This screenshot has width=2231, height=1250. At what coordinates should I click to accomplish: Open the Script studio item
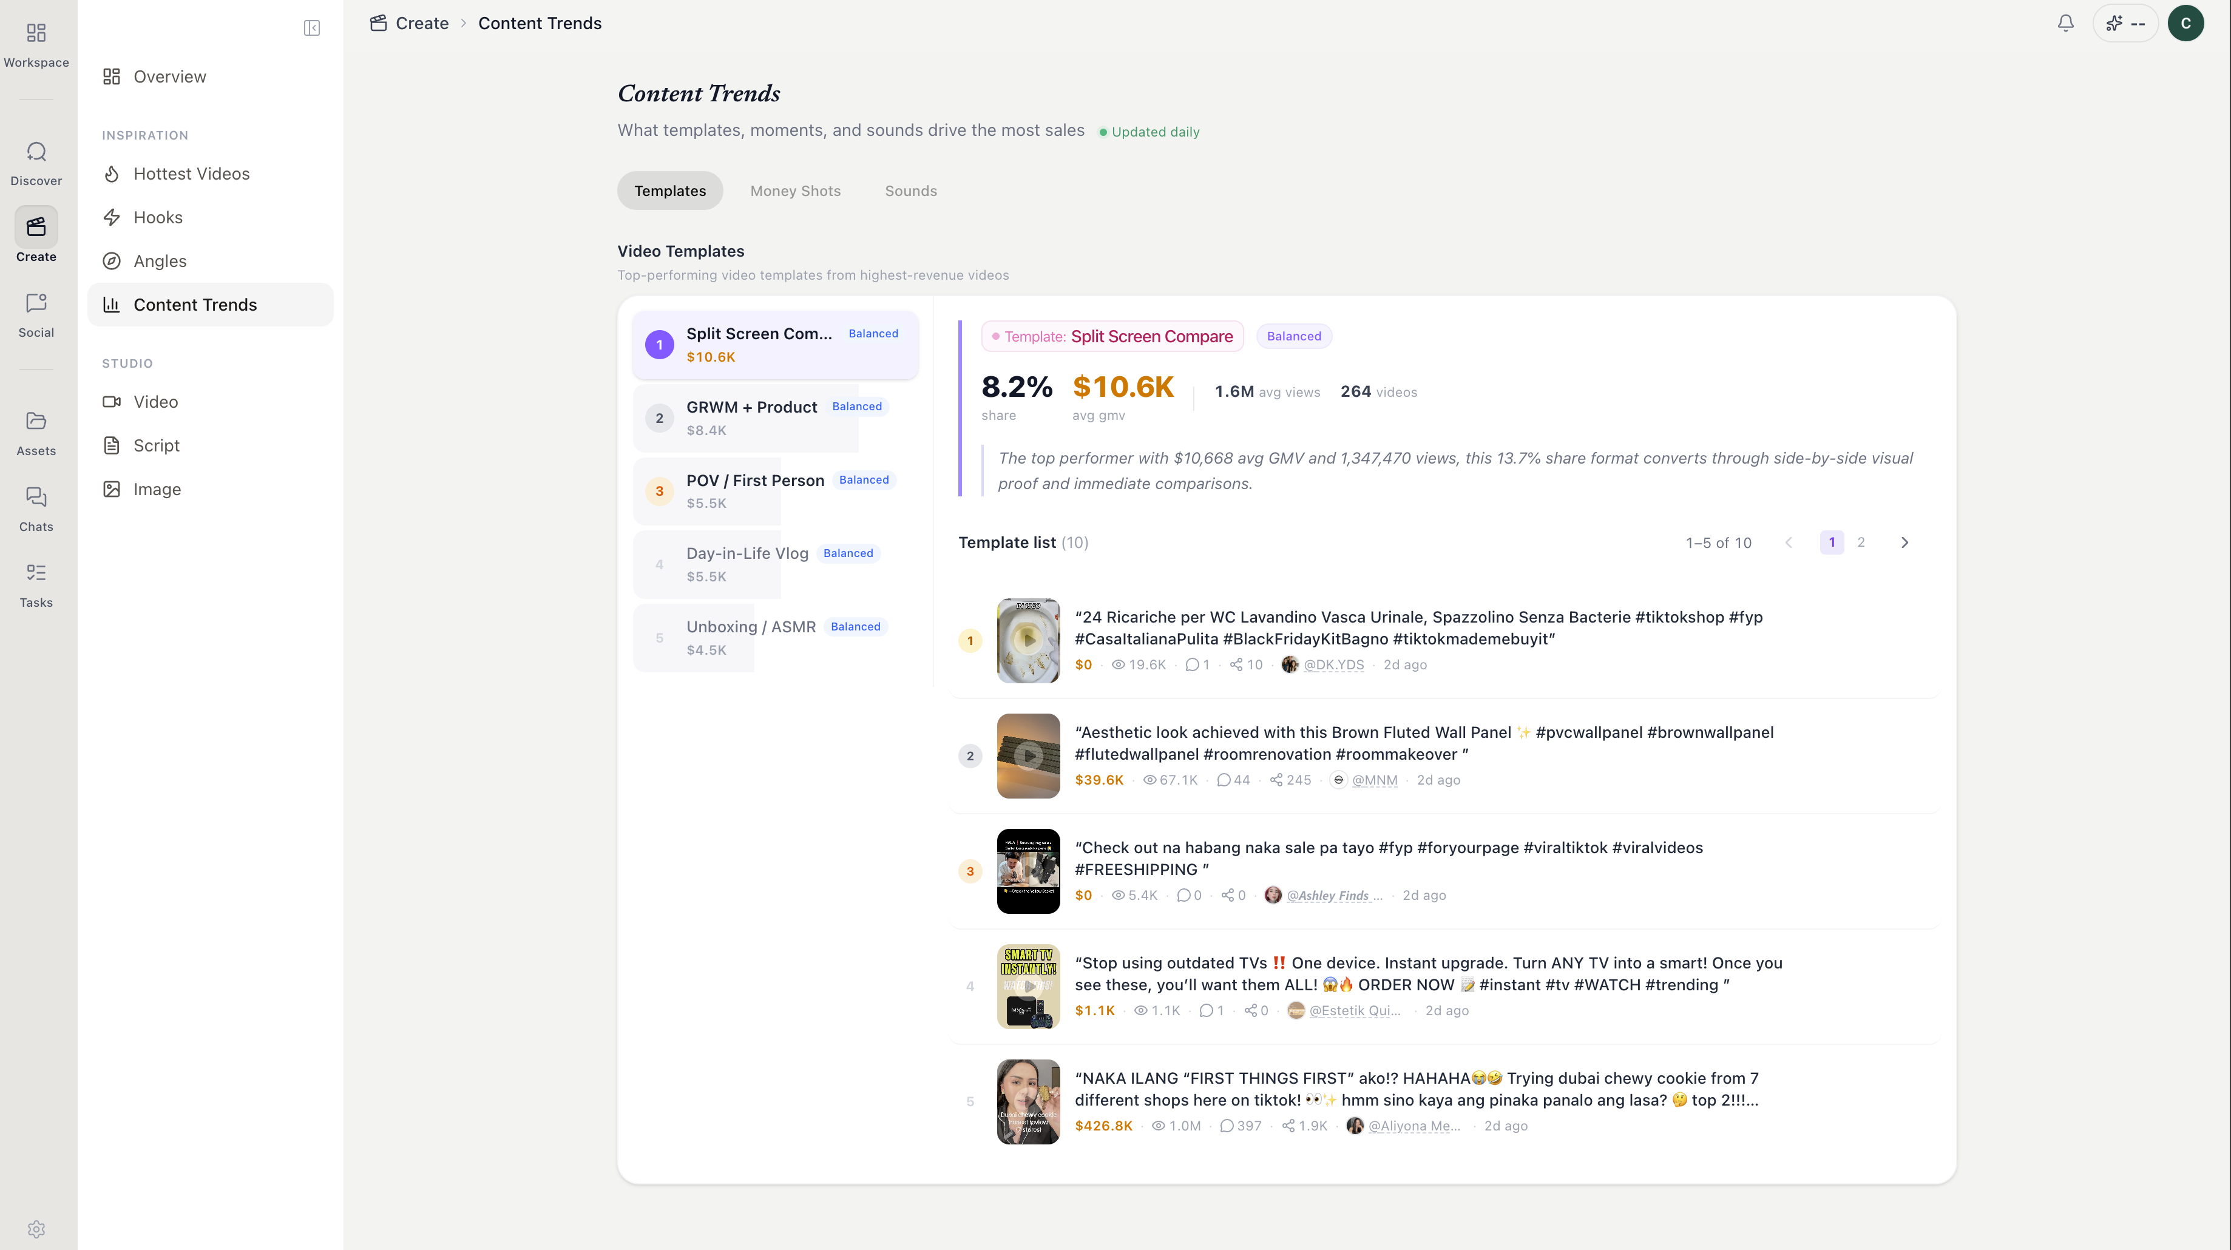[156, 446]
